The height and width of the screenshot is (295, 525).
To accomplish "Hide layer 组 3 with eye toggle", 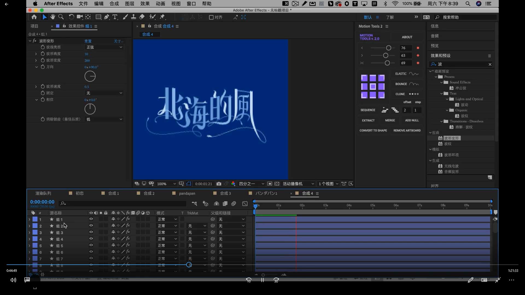I will (91, 232).
